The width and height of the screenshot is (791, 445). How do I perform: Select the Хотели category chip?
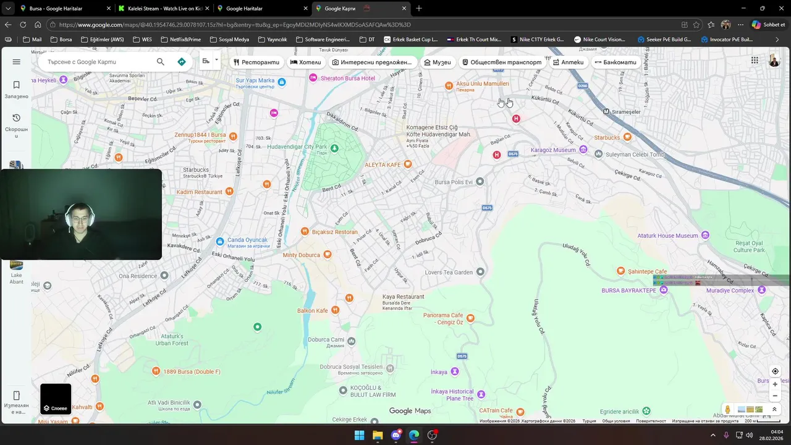[306, 62]
